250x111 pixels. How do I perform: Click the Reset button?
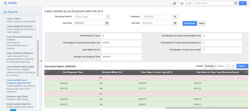tap(201, 23)
